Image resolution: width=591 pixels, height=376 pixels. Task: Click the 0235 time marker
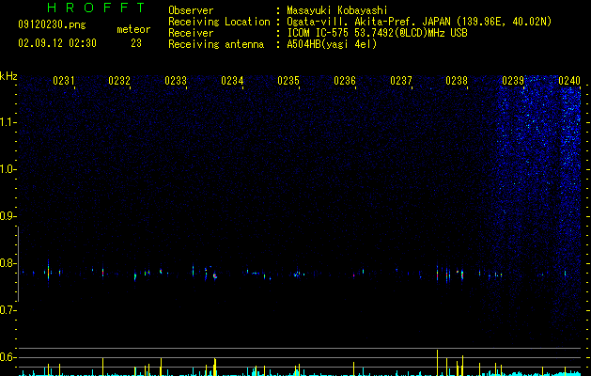point(288,81)
